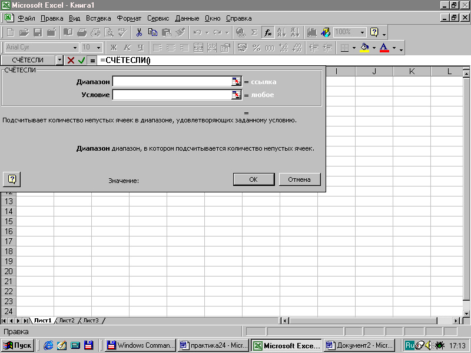
Task: Open the Office Assistant help icon
Action: coord(374,32)
